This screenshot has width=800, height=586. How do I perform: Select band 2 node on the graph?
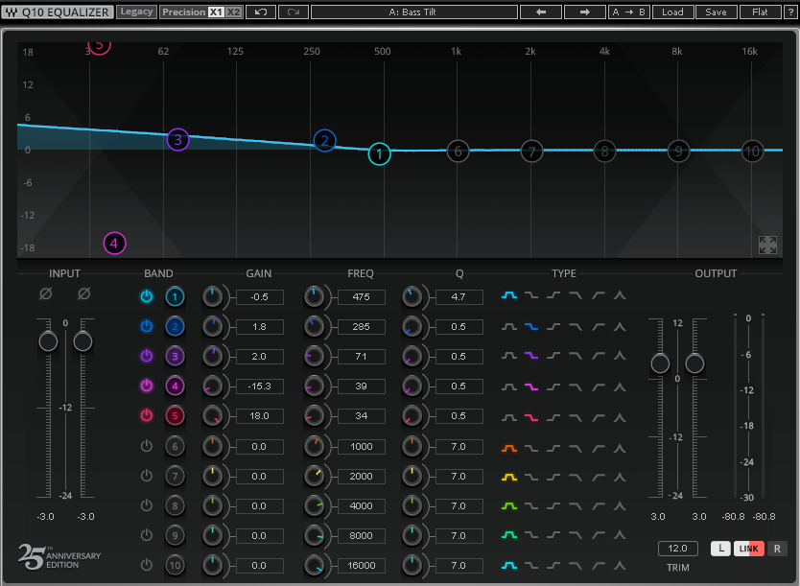point(324,140)
